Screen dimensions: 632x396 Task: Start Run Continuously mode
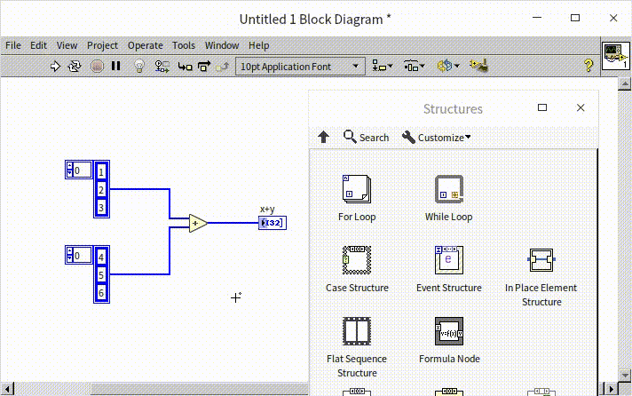(x=75, y=66)
